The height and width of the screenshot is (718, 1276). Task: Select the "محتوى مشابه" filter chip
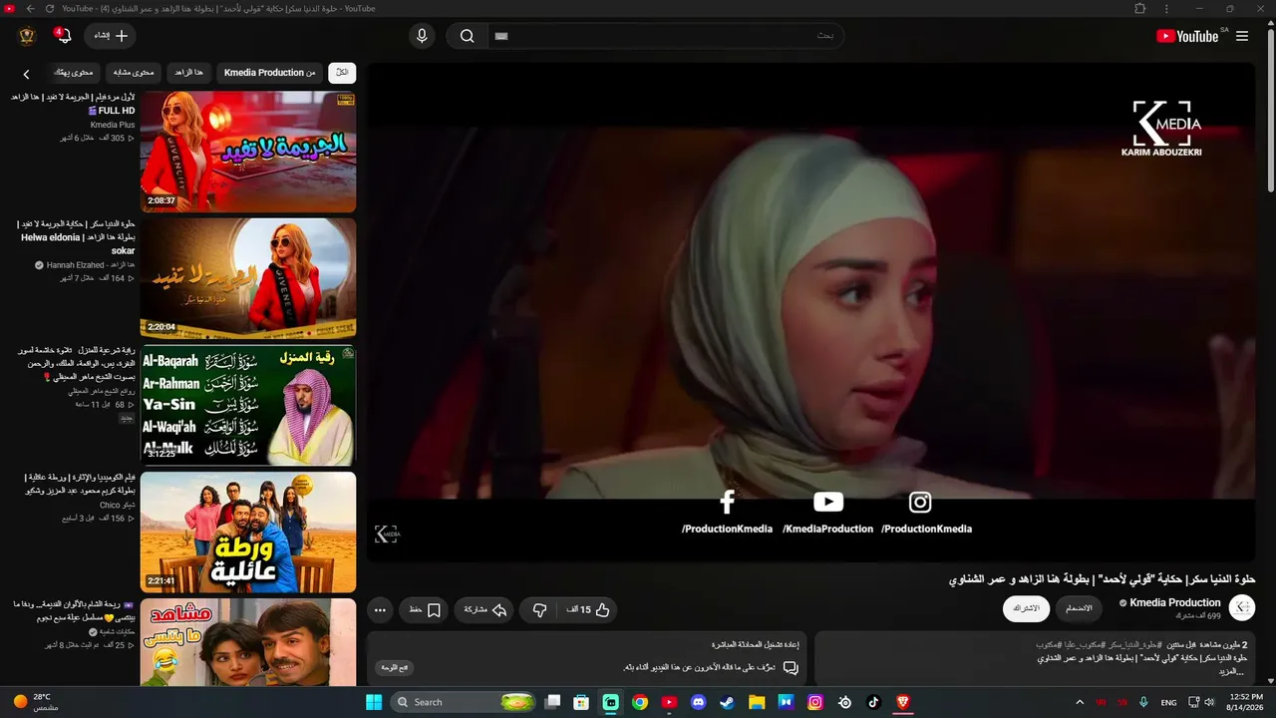[134, 73]
